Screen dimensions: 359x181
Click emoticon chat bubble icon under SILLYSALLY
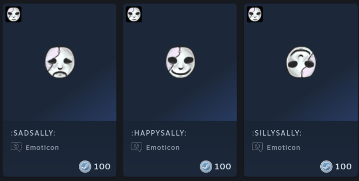[x=257, y=147]
